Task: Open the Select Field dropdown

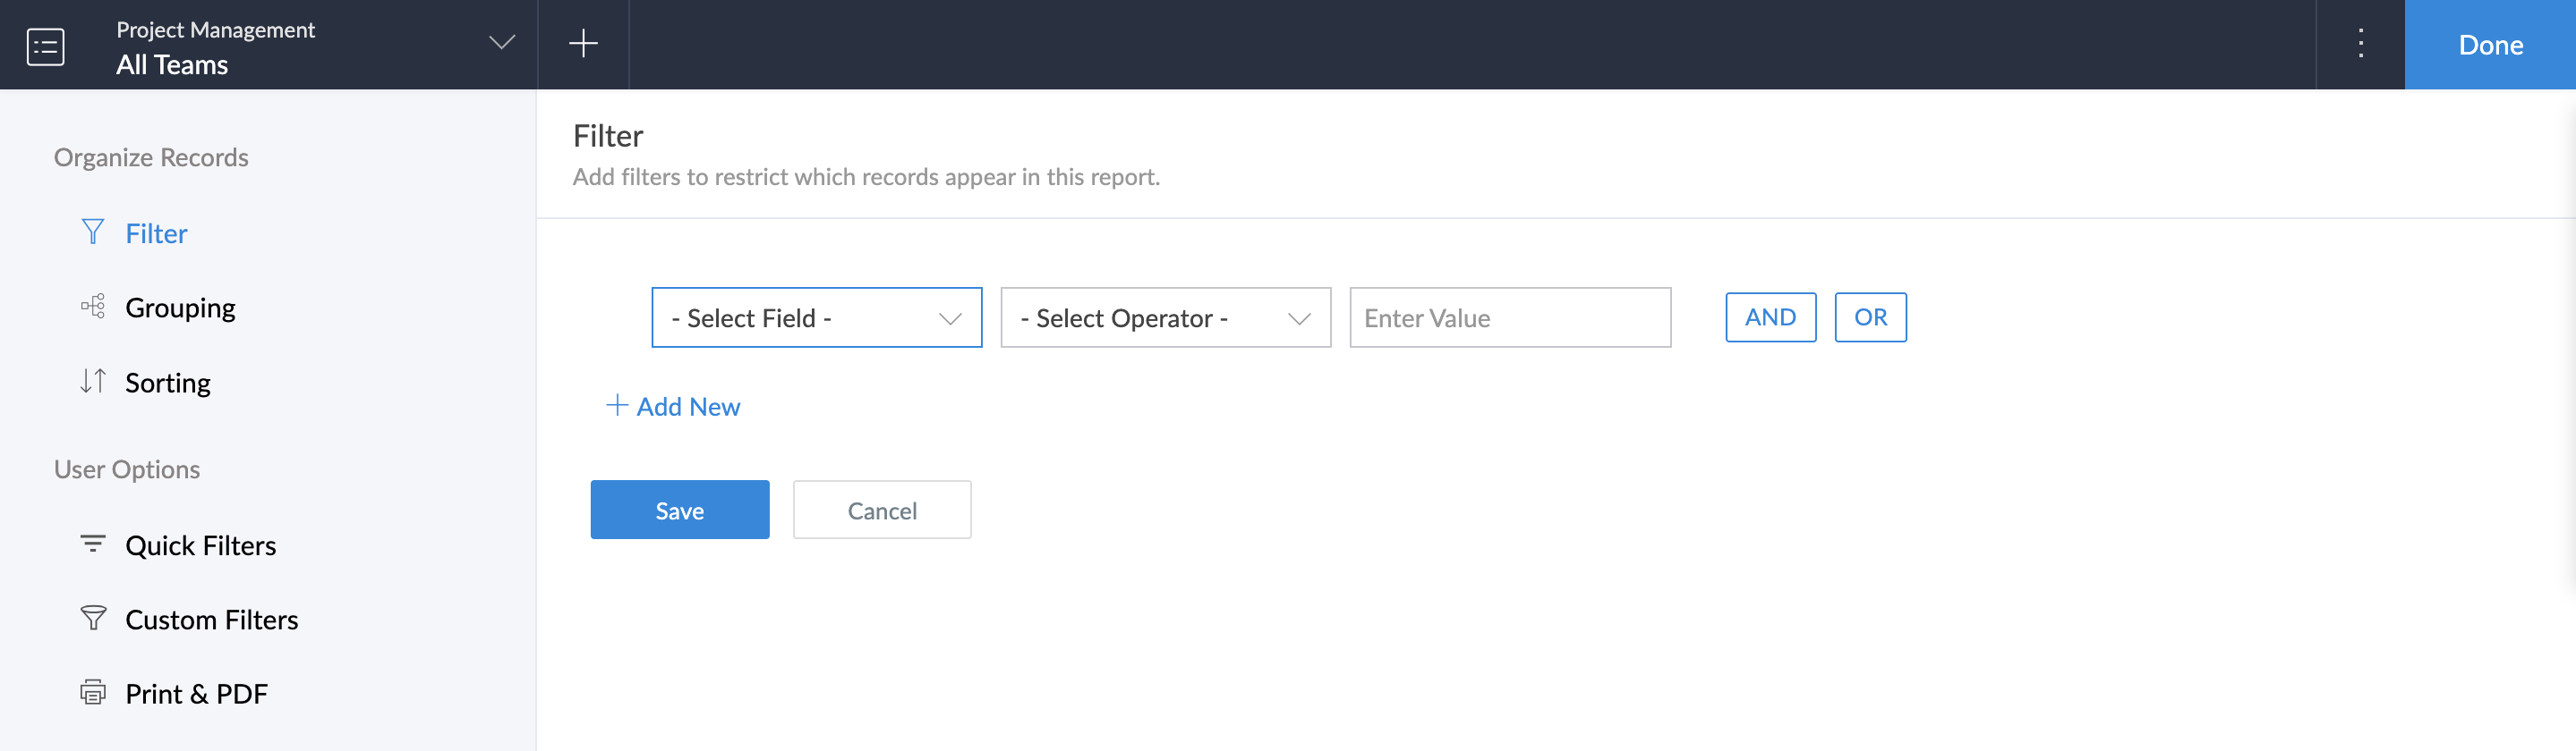Action: tap(816, 317)
